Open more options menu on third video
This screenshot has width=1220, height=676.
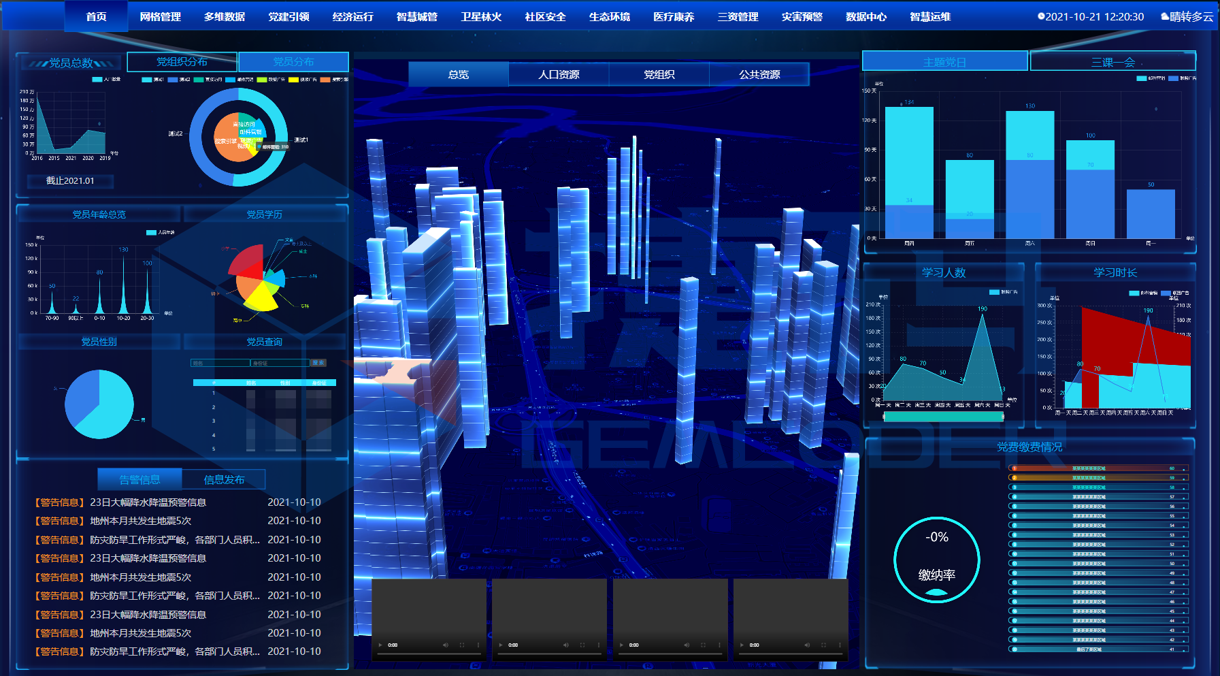coord(719,645)
